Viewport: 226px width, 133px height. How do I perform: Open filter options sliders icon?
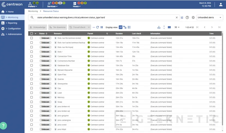click(182, 17)
